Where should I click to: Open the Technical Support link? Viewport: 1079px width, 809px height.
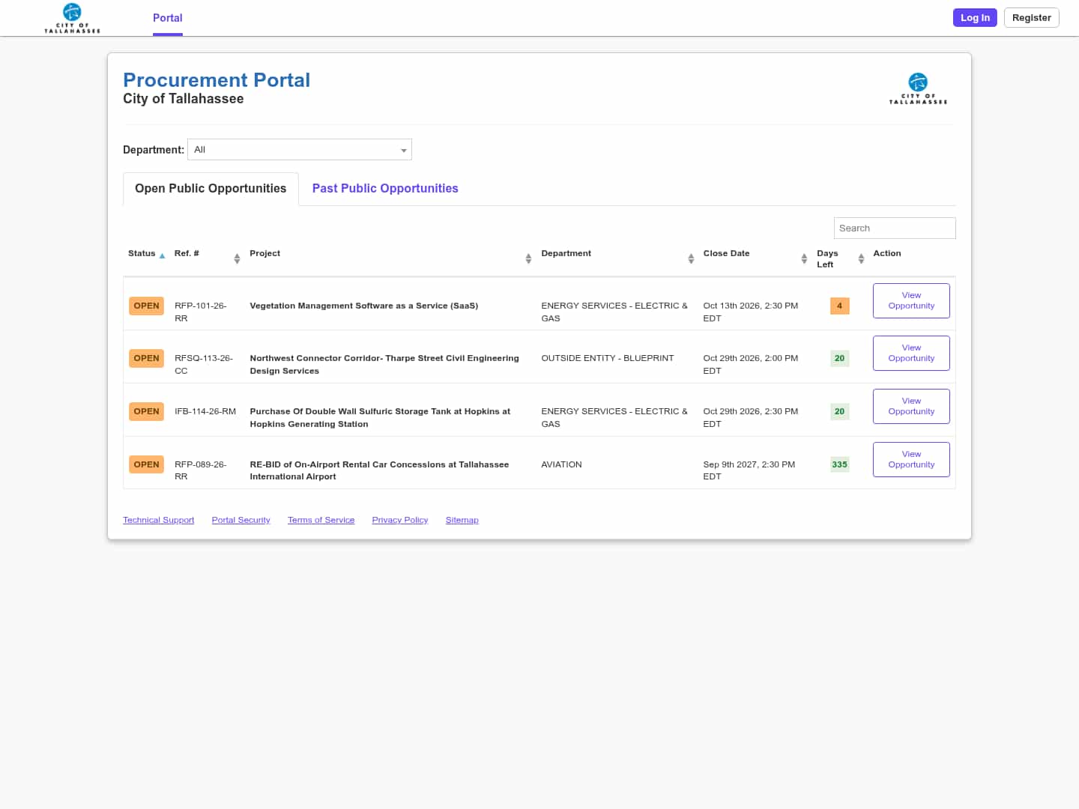158,520
